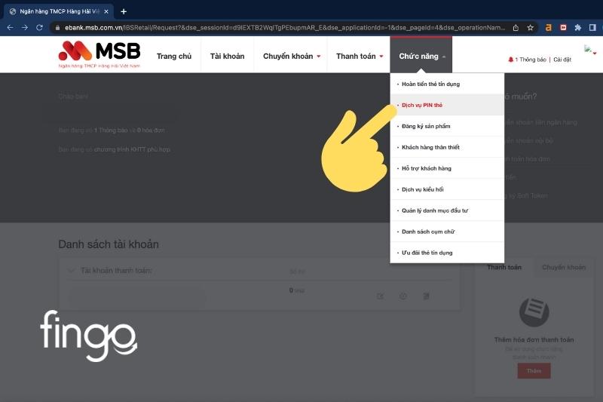The height and width of the screenshot is (402, 603).
Task: Go to Trang chủ
Action: (174, 56)
